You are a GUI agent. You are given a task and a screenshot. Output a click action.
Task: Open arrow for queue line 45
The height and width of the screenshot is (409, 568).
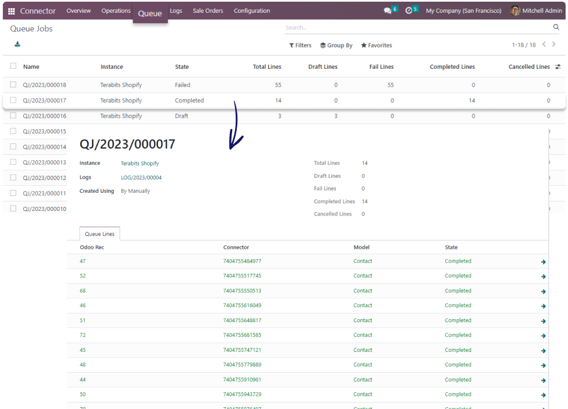(x=544, y=351)
